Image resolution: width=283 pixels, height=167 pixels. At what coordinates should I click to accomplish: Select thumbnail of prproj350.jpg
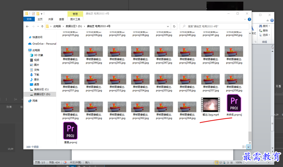(234, 51)
